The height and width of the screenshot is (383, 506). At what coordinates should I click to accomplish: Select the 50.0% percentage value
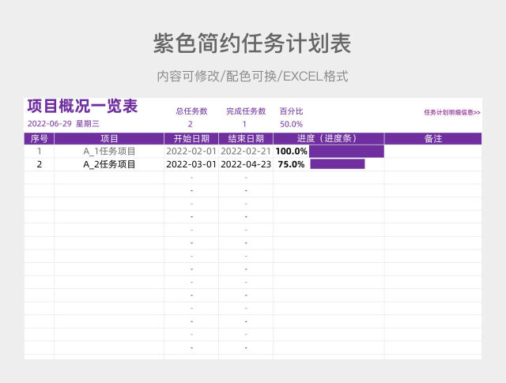tap(291, 124)
